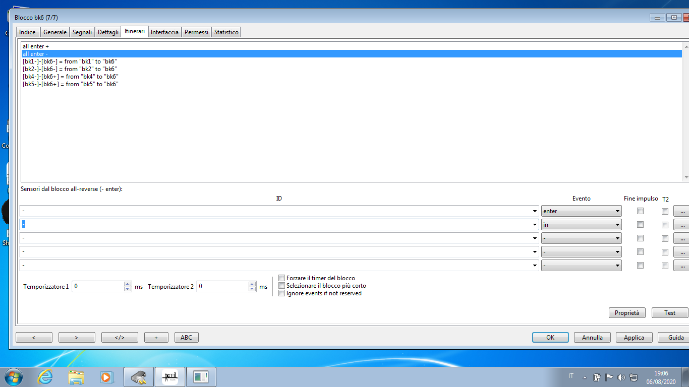This screenshot has height=387, width=689.
Task: Click the Proprietà button
Action: tap(626, 313)
